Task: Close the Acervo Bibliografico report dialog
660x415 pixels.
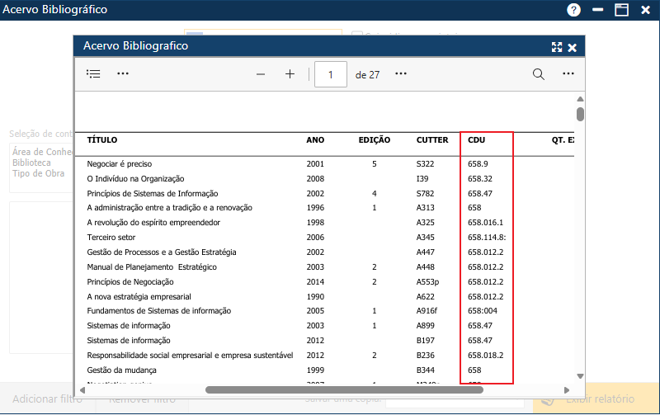Action: [572, 47]
